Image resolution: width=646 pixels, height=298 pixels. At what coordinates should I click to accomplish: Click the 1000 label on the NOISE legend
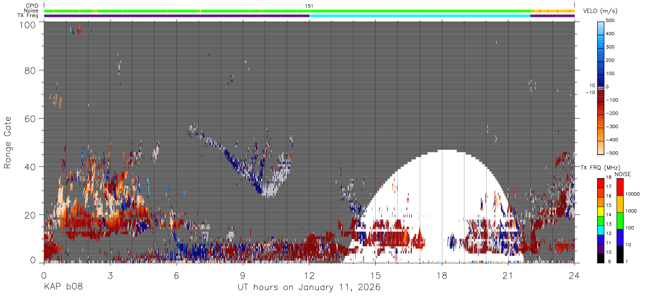[x=632, y=211]
